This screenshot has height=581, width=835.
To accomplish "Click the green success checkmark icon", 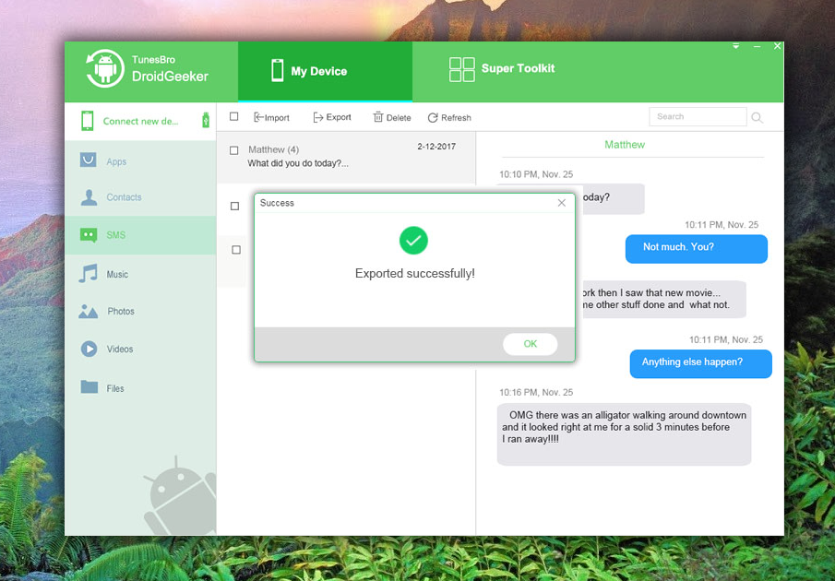I will coord(413,241).
